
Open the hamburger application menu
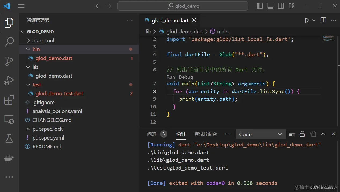21,6
